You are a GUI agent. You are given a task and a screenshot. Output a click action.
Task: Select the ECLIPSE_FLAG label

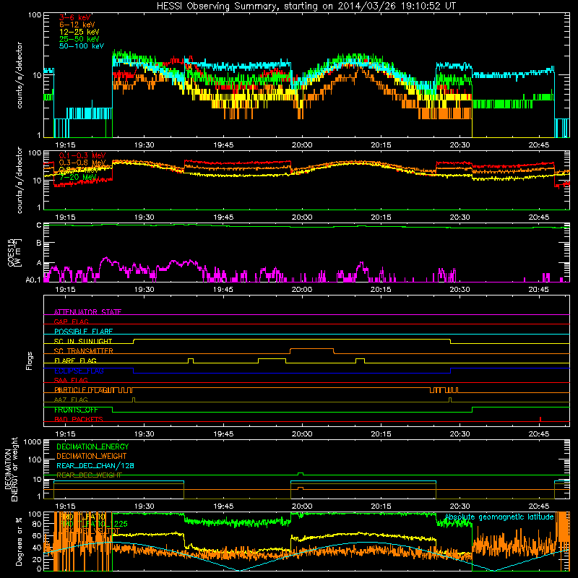click(79, 371)
